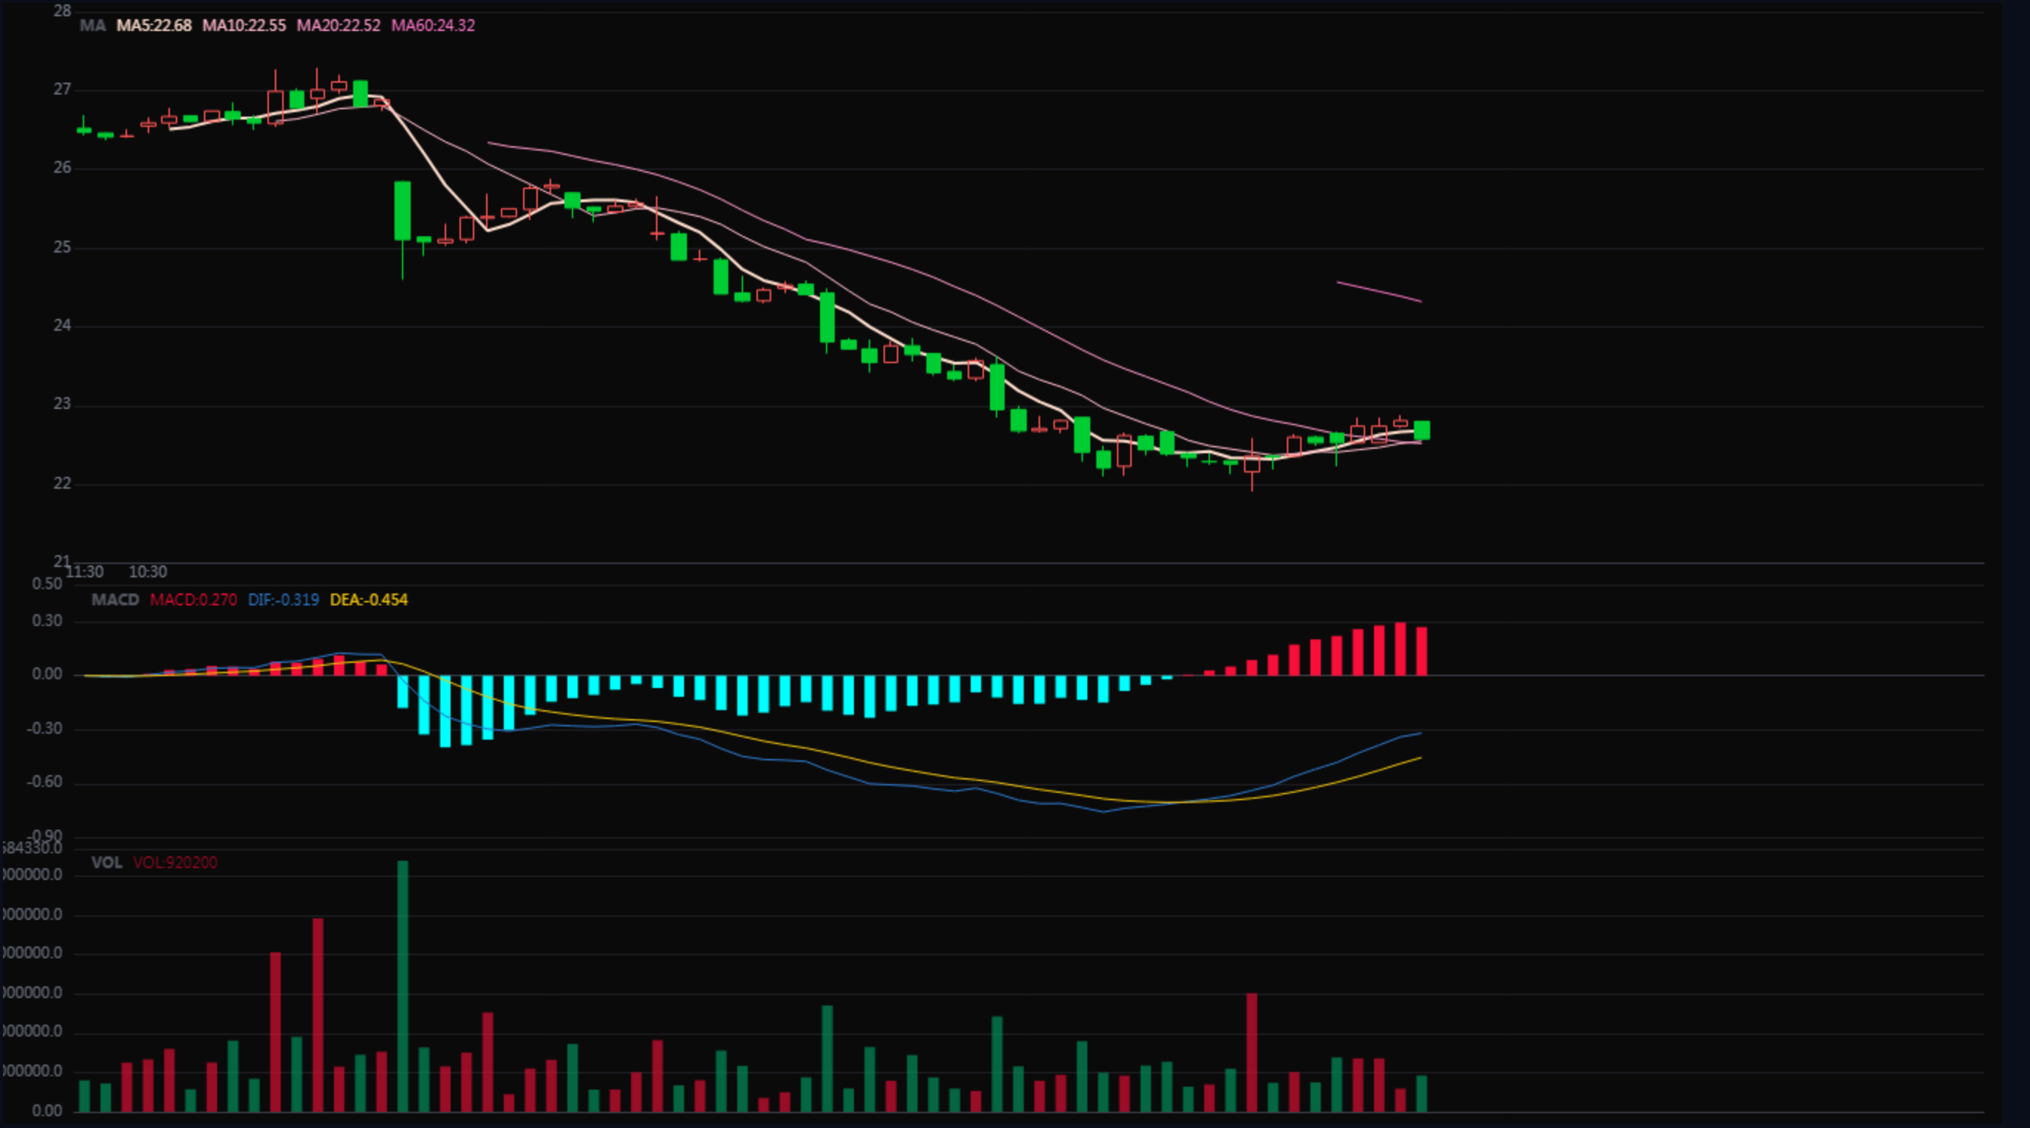Click the 25 price axis label

tap(62, 247)
